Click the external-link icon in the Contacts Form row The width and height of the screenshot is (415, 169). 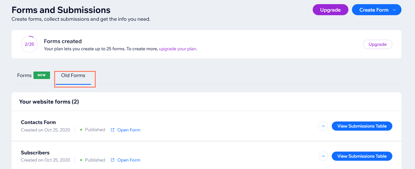pyautogui.click(x=113, y=130)
